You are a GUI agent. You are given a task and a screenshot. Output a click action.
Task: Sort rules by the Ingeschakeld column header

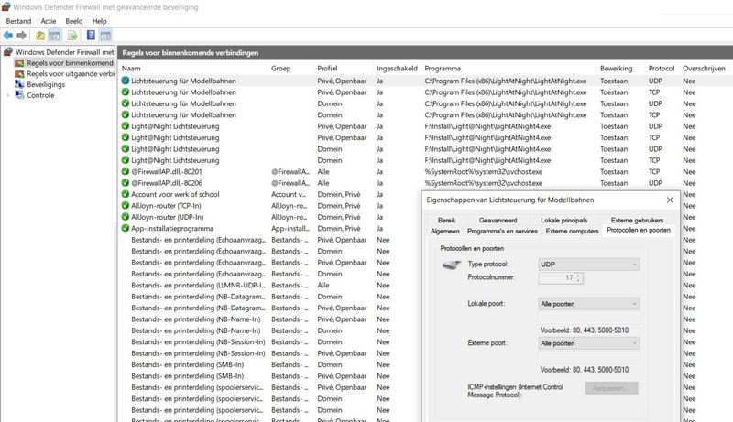(x=397, y=68)
